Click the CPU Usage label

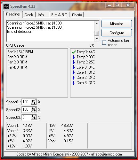pos(15,45)
